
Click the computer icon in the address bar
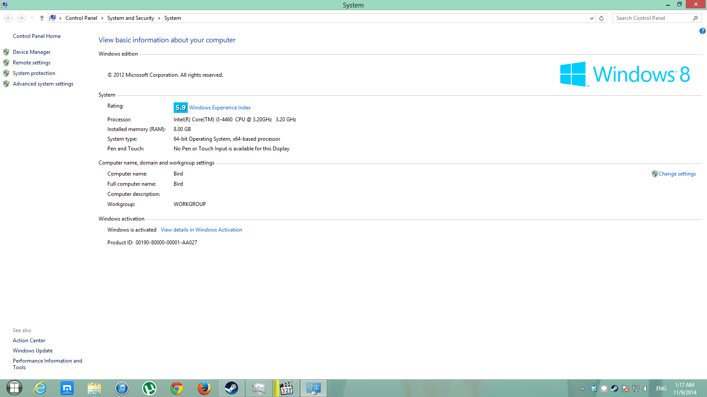[53, 18]
